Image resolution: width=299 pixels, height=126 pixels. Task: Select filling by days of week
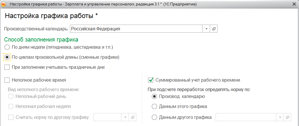(7, 47)
